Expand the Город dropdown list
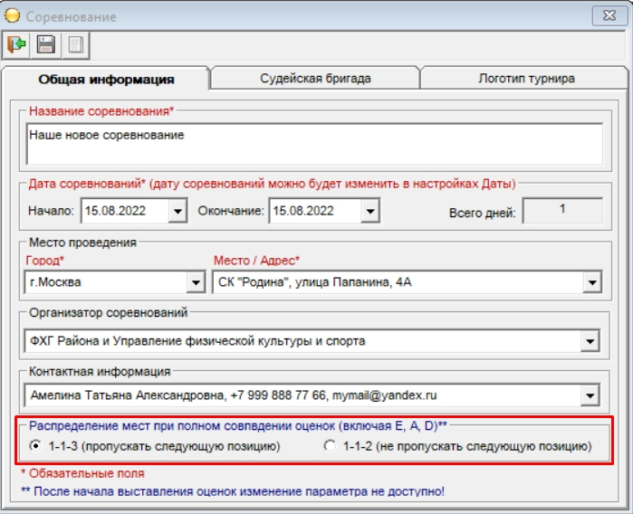This screenshot has width=633, height=514. tap(196, 283)
